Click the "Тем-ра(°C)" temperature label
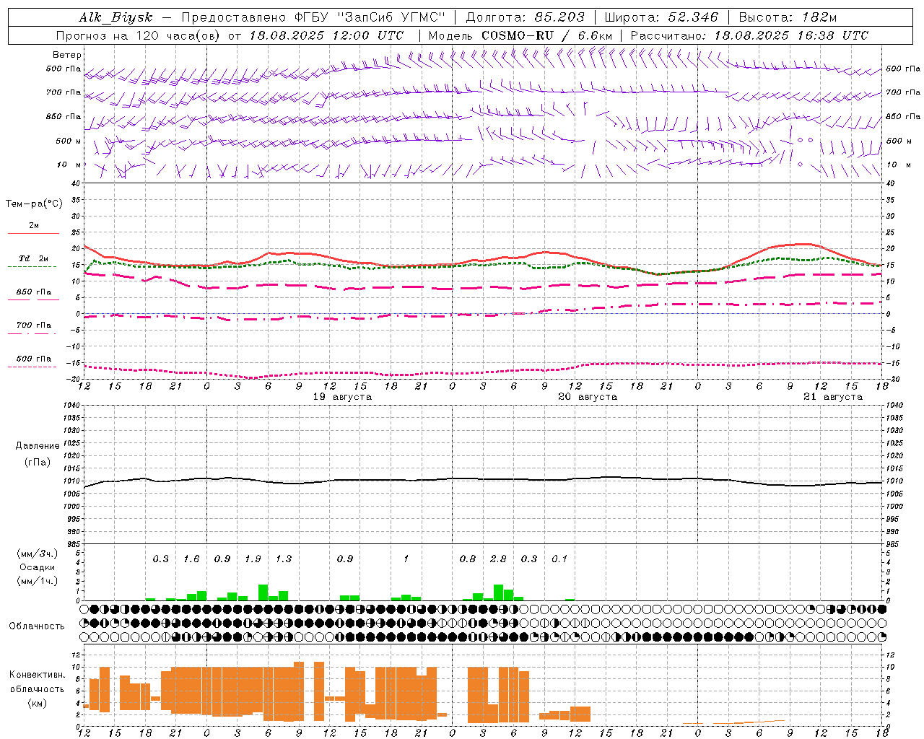924x739 pixels. (34, 204)
